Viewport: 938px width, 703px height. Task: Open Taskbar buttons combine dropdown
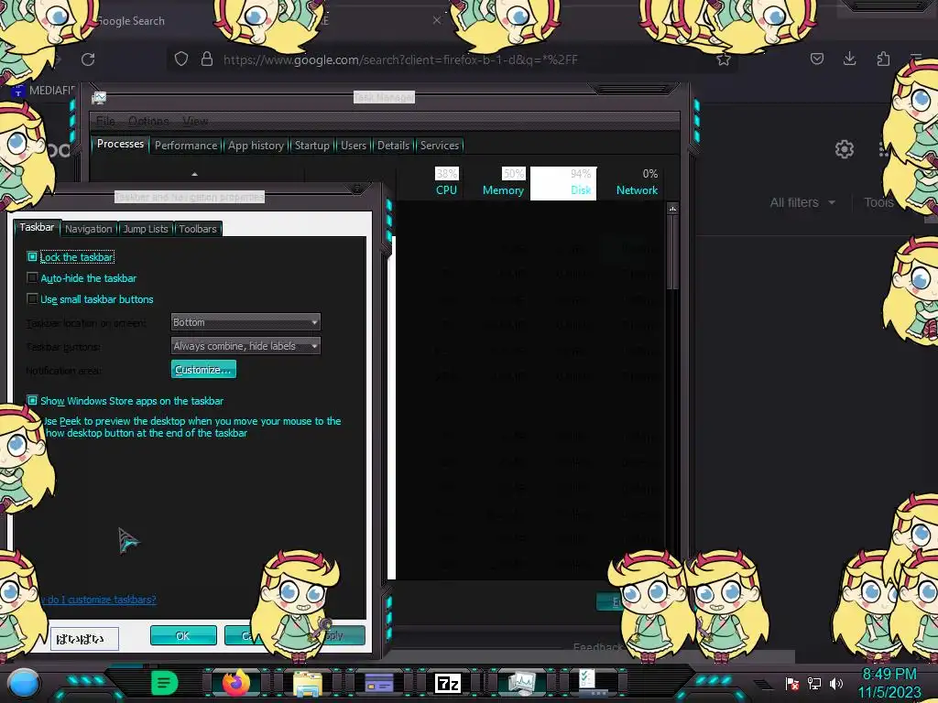click(245, 346)
